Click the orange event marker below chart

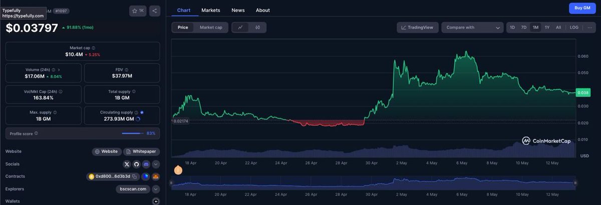(178, 170)
